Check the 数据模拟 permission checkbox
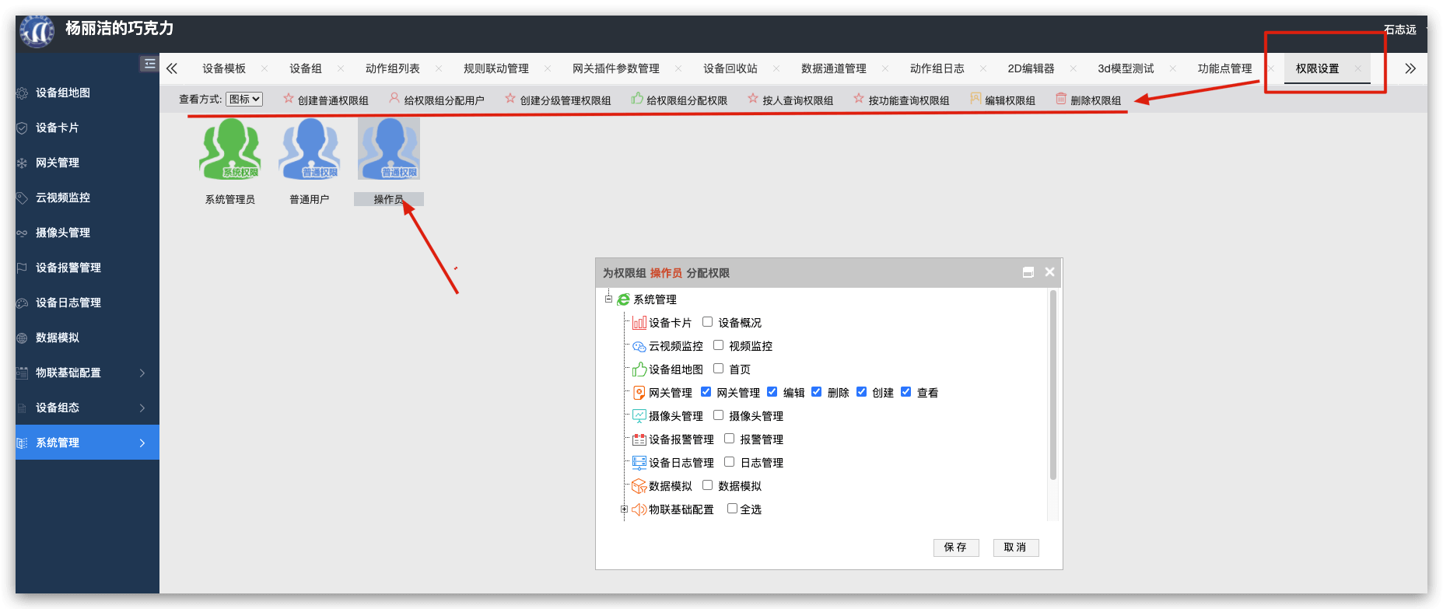Viewport: 1443px width, 609px height. coord(707,485)
